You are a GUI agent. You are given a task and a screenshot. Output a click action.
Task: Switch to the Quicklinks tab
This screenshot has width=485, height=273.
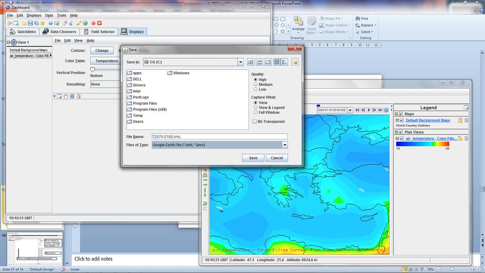point(23,32)
